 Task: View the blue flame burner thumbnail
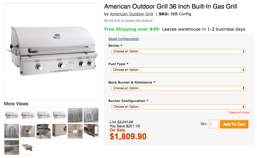[11, 147]
